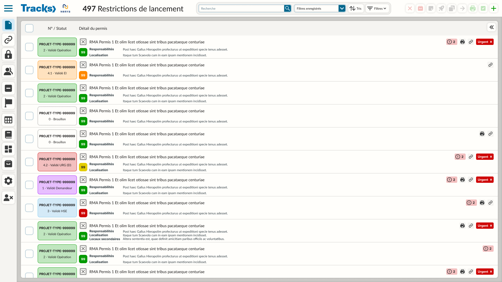This screenshot has width=502, height=282.
Task: Click the right arrow toolbar icon
Action: [462, 8]
